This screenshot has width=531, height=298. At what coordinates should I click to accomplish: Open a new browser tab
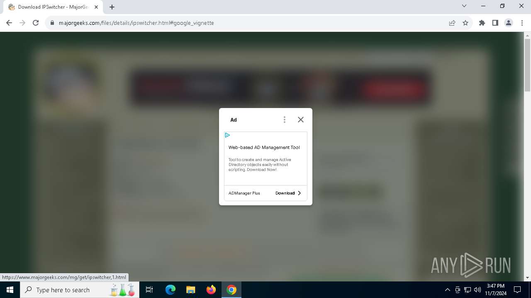[112, 7]
